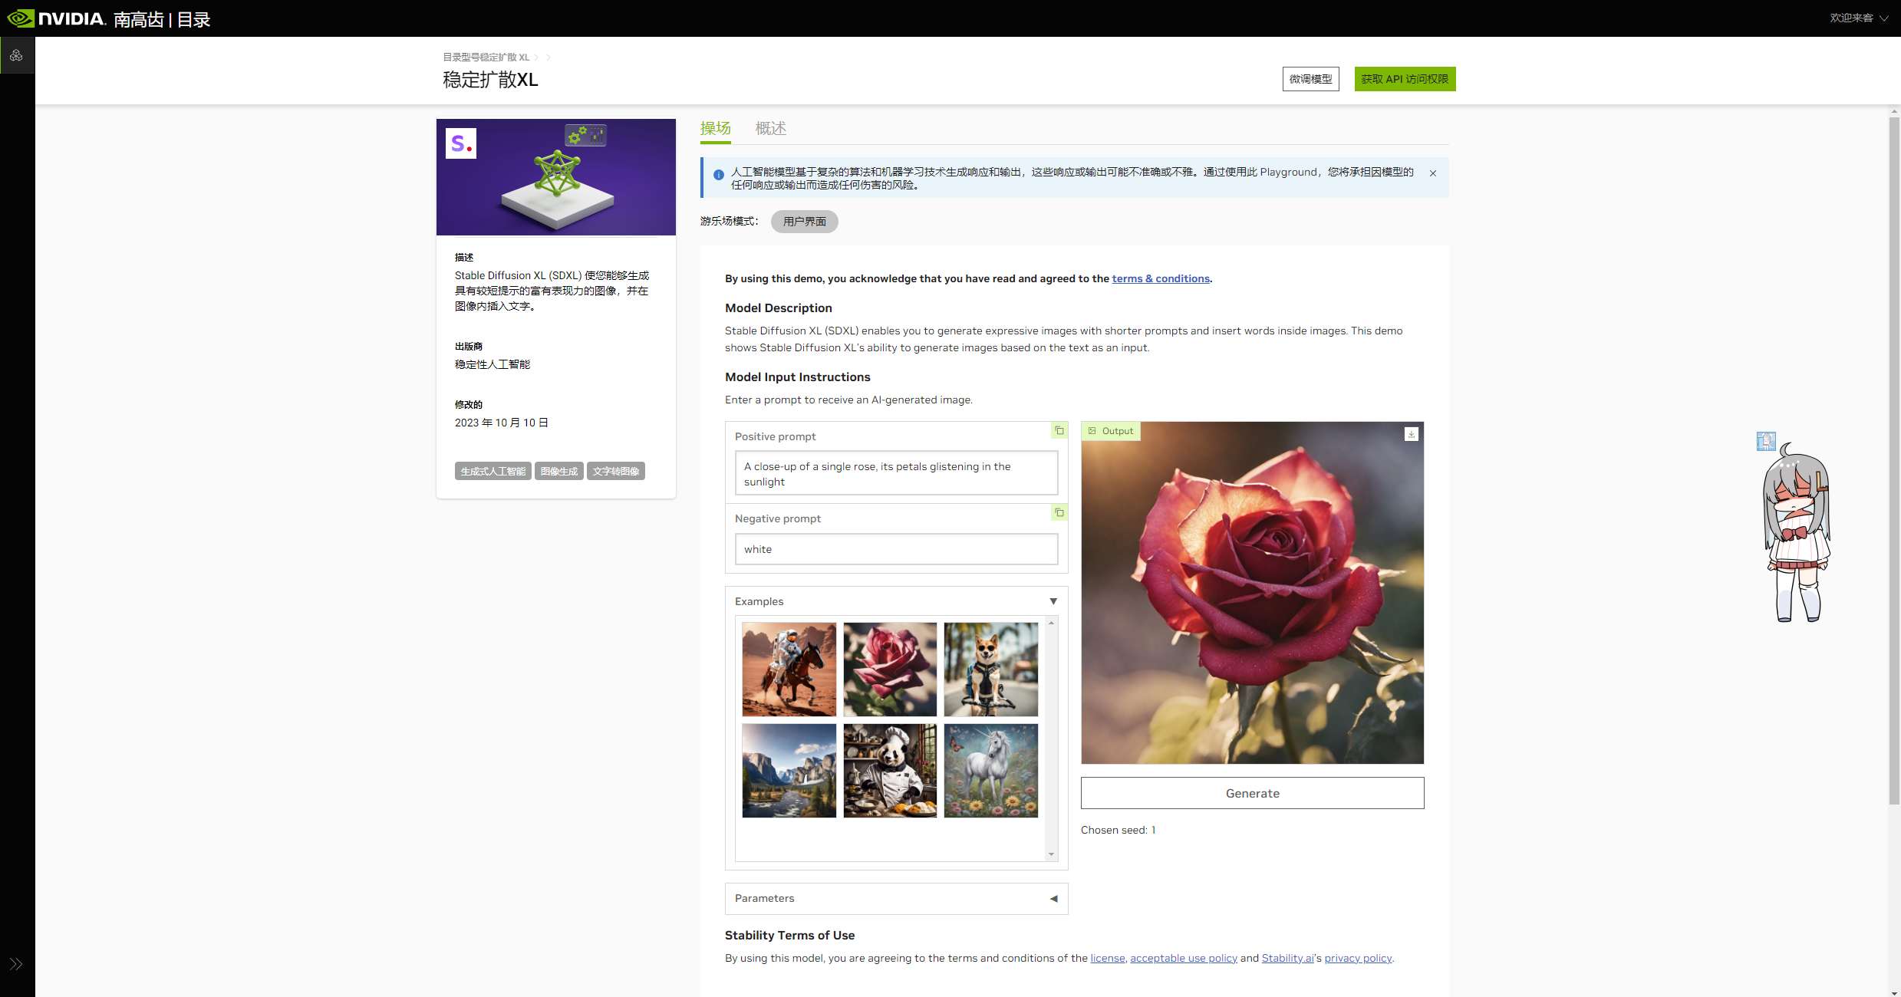Click the 目录型号稳定扩散 XL breadcrumb
1901x997 pixels.
(x=486, y=58)
